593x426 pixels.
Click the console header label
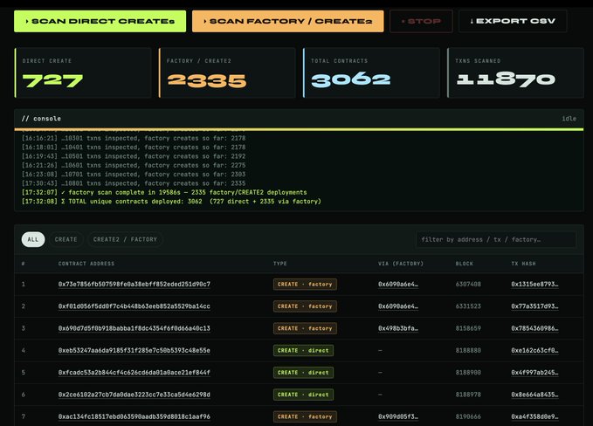click(41, 119)
